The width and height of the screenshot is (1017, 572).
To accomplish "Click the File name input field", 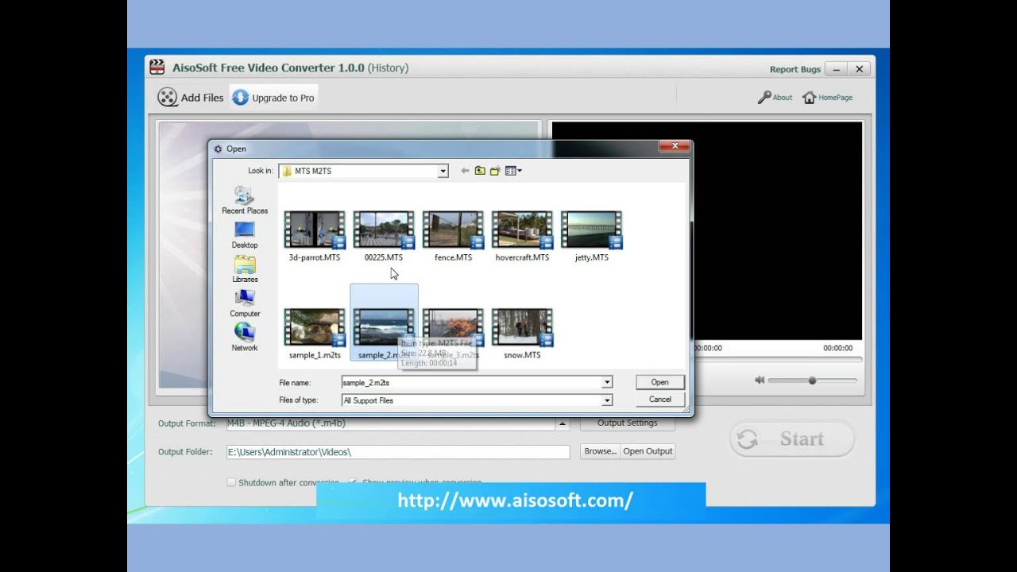I will (x=472, y=383).
